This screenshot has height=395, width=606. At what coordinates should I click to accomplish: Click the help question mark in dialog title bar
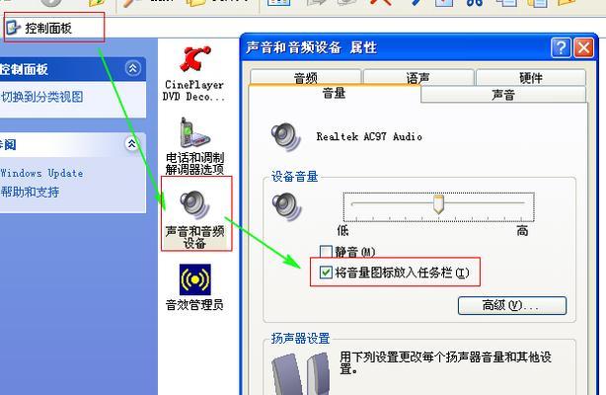(x=561, y=47)
